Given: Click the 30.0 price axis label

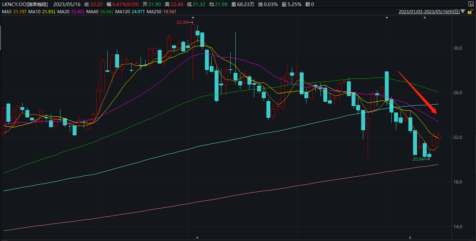Looking at the screenshot, I should (x=458, y=48).
